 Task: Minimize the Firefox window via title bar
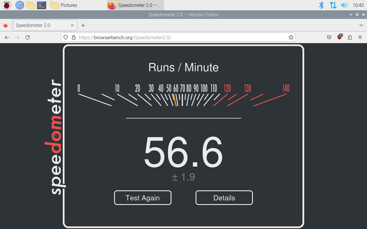tap(351, 15)
